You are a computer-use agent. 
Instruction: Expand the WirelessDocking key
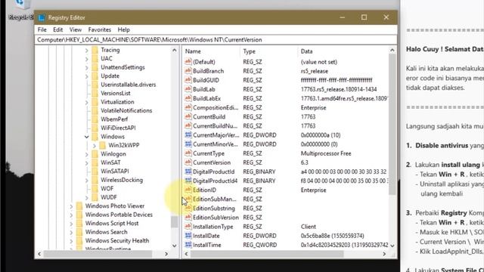87,180
